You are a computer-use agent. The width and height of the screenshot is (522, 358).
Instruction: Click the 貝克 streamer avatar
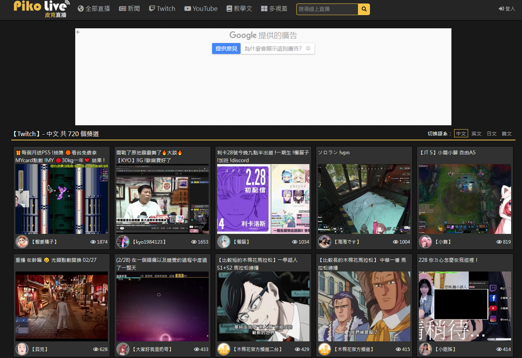tap(22, 349)
